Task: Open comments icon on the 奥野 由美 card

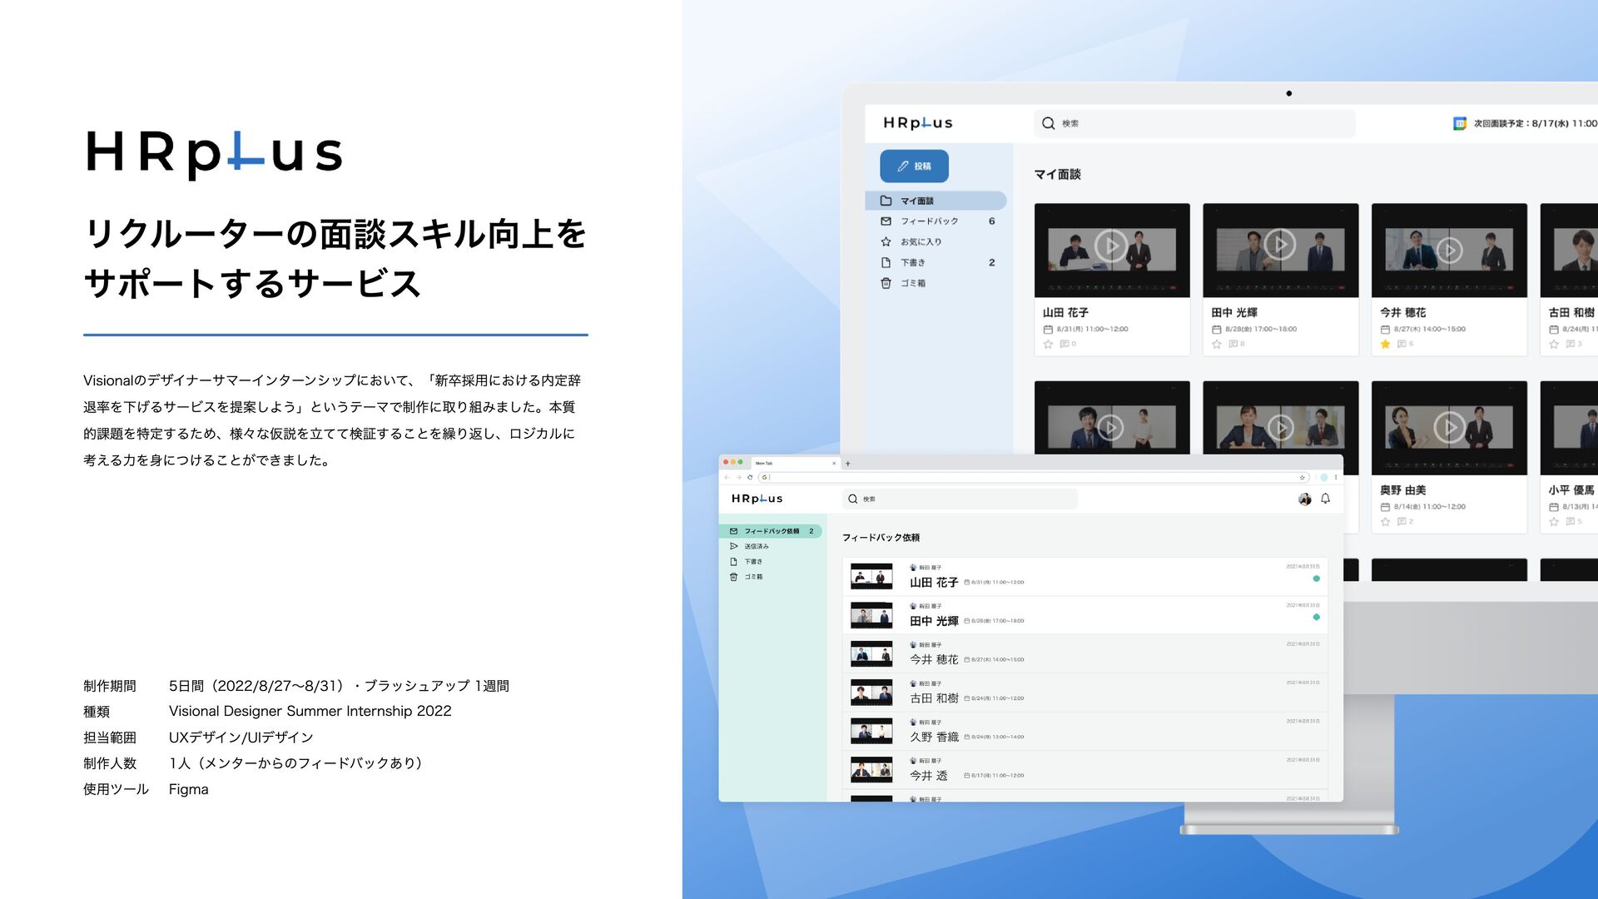Action: (1402, 522)
